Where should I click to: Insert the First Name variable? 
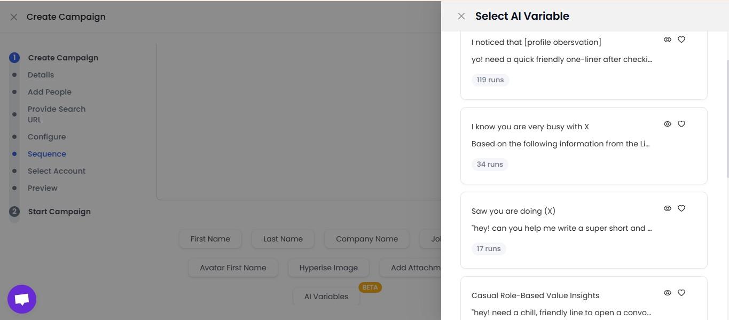click(210, 239)
